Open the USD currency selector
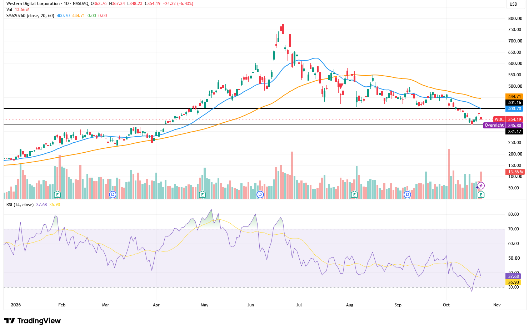The image size is (529, 331). coord(513,4)
